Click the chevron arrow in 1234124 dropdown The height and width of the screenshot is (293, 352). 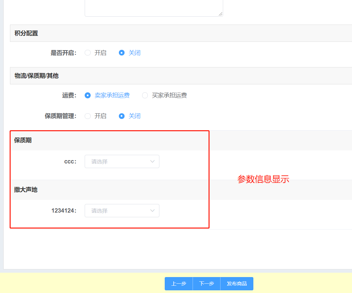click(x=152, y=211)
